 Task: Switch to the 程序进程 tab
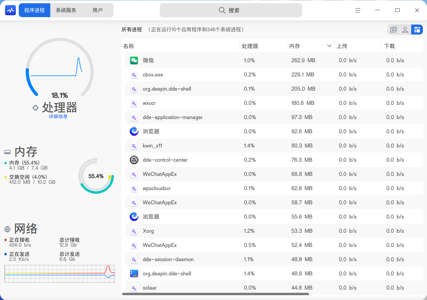pos(34,10)
